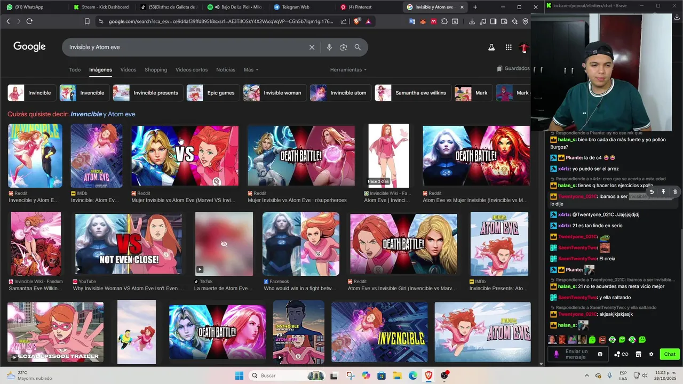Go back to previous page

8,21
